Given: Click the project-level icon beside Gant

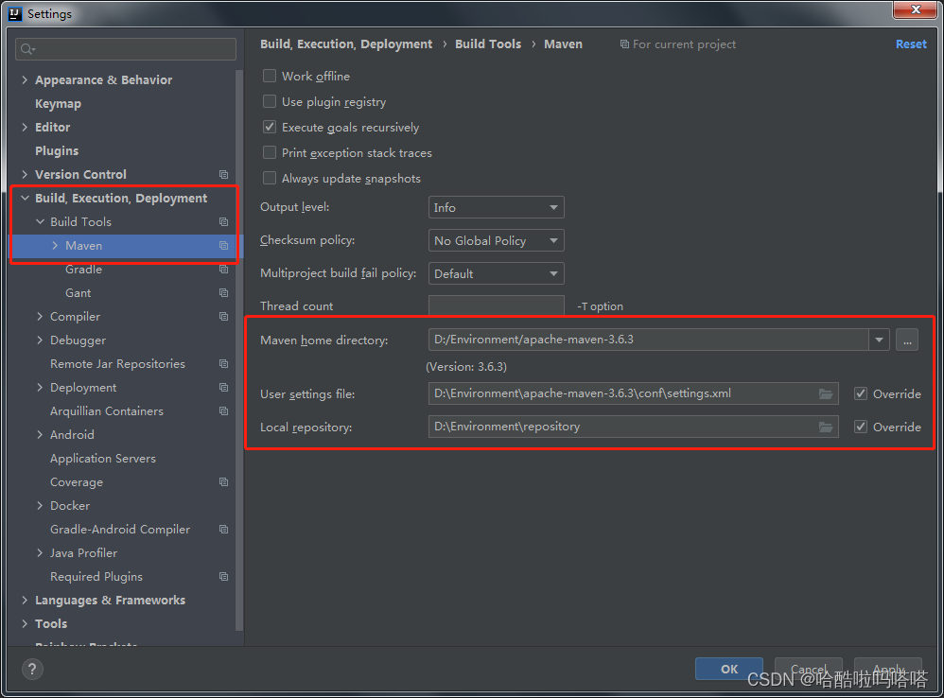Looking at the screenshot, I should (223, 293).
